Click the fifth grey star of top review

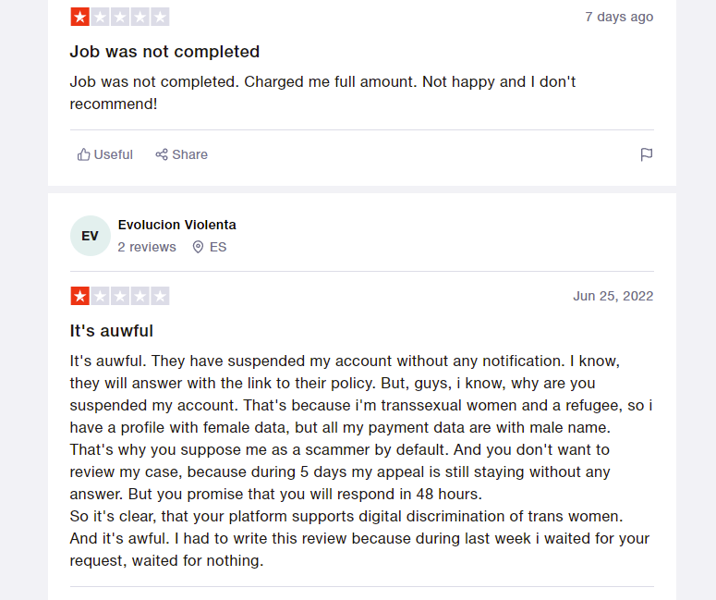click(x=160, y=17)
